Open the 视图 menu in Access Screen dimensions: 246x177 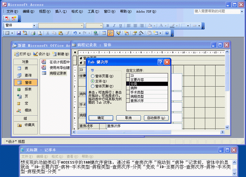[x=45, y=11]
